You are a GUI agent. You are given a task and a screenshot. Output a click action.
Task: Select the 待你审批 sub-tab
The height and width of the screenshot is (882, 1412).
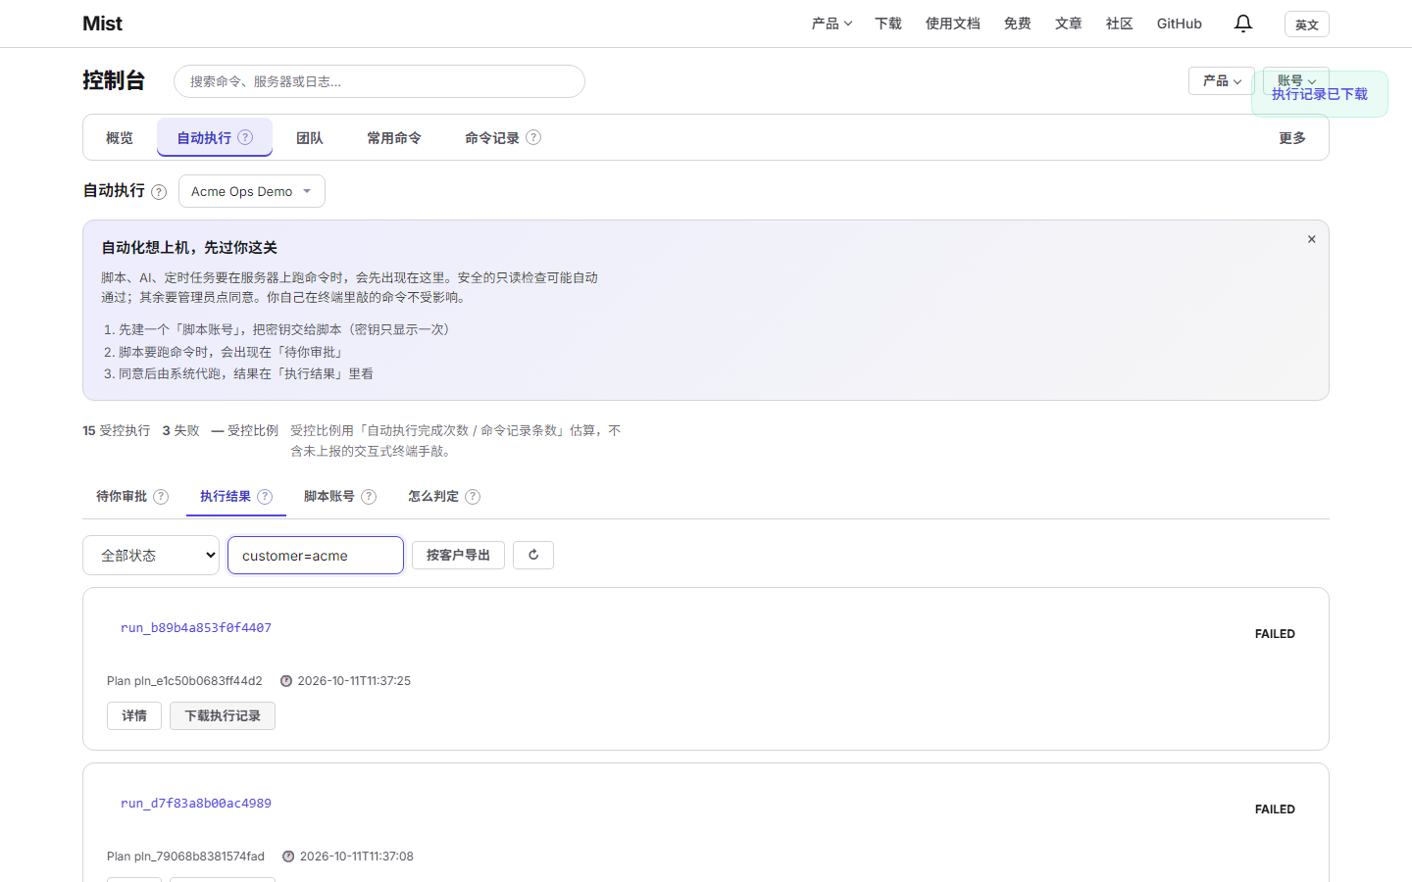pos(132,497)
